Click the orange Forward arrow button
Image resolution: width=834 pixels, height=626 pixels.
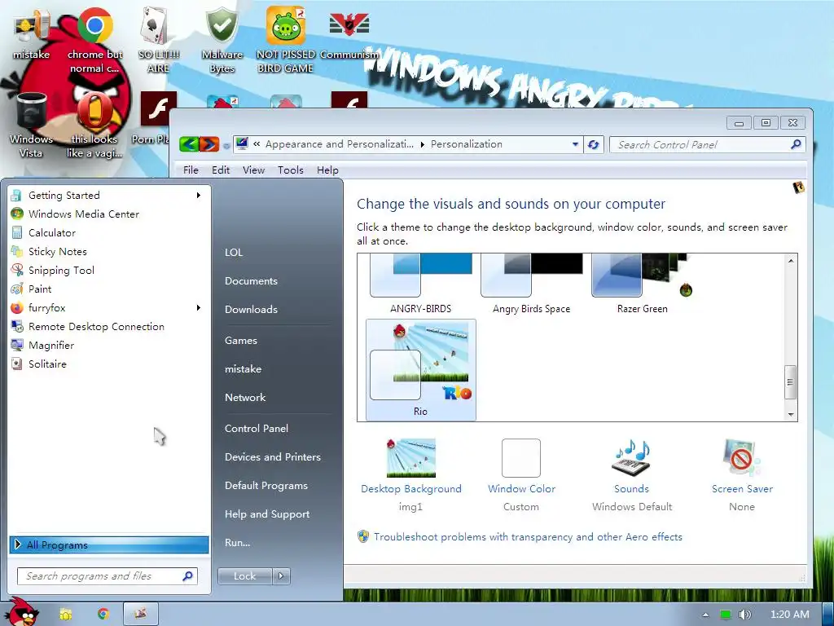pyautogui.click(x=209, y=144)
